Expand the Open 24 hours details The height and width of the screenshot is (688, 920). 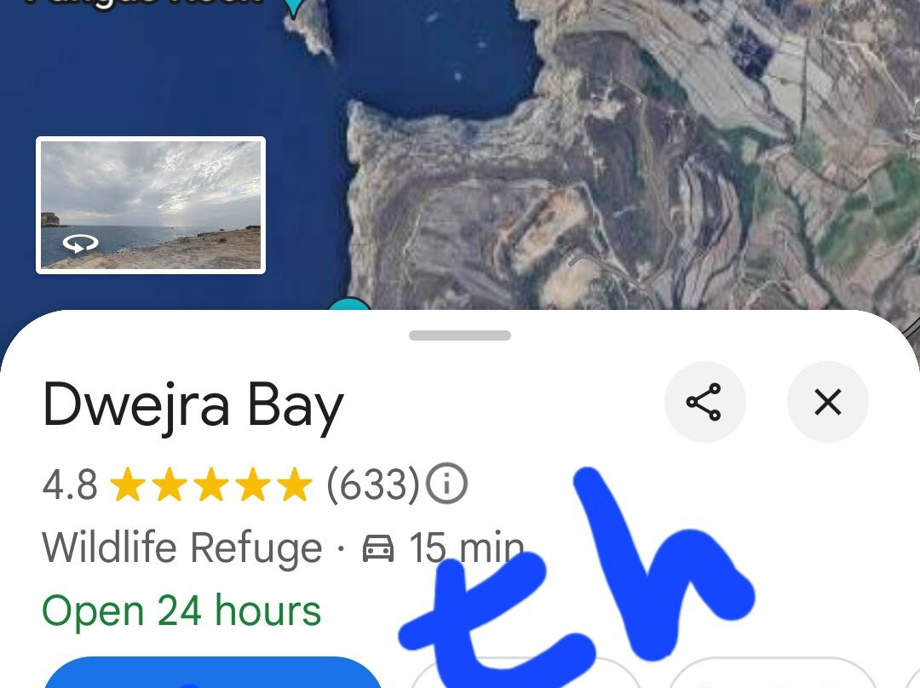(181, 611)
